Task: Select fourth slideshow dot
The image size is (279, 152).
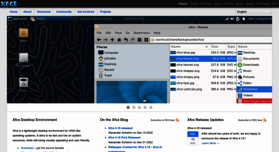Action: pos(145,107)
